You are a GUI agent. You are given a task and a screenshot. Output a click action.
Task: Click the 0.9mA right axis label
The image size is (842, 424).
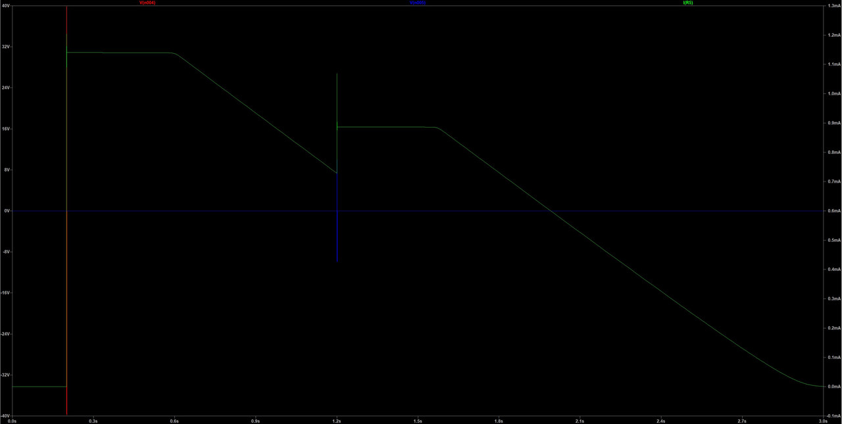[x=835, y=123]
